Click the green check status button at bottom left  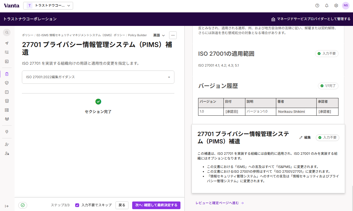(x=23, y=205)
